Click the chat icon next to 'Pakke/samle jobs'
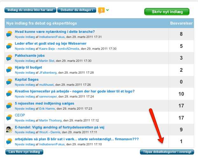 click(x=9, y=58)
